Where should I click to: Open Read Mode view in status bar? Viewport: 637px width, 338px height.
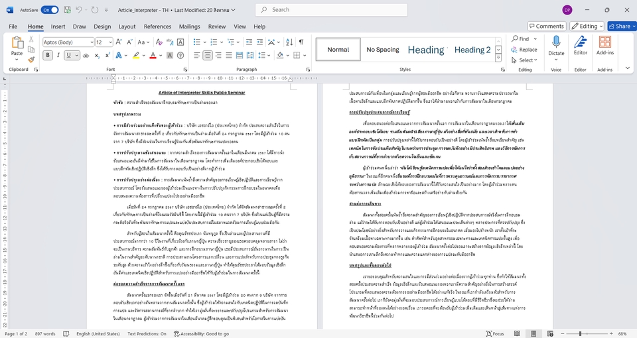pos(517,333)
